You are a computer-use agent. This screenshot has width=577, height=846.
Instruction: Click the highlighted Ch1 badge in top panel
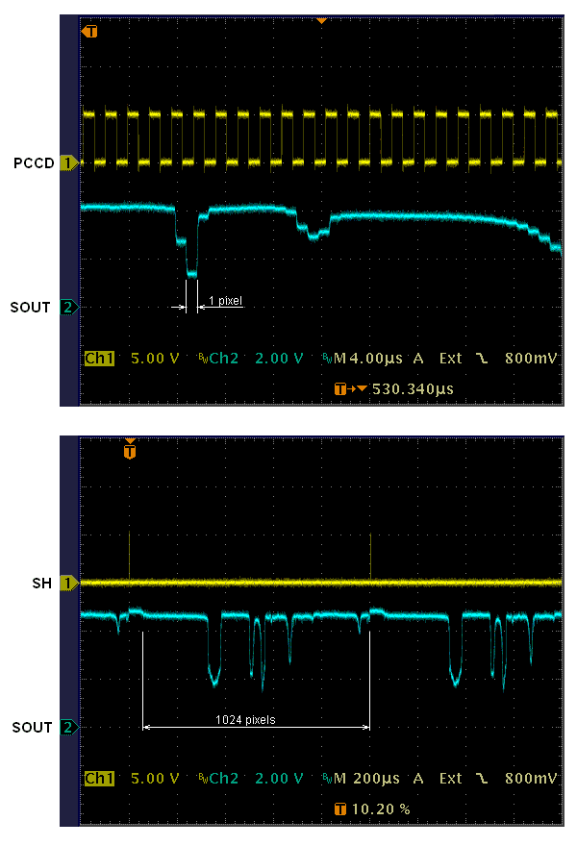click(x=99, y=359)
